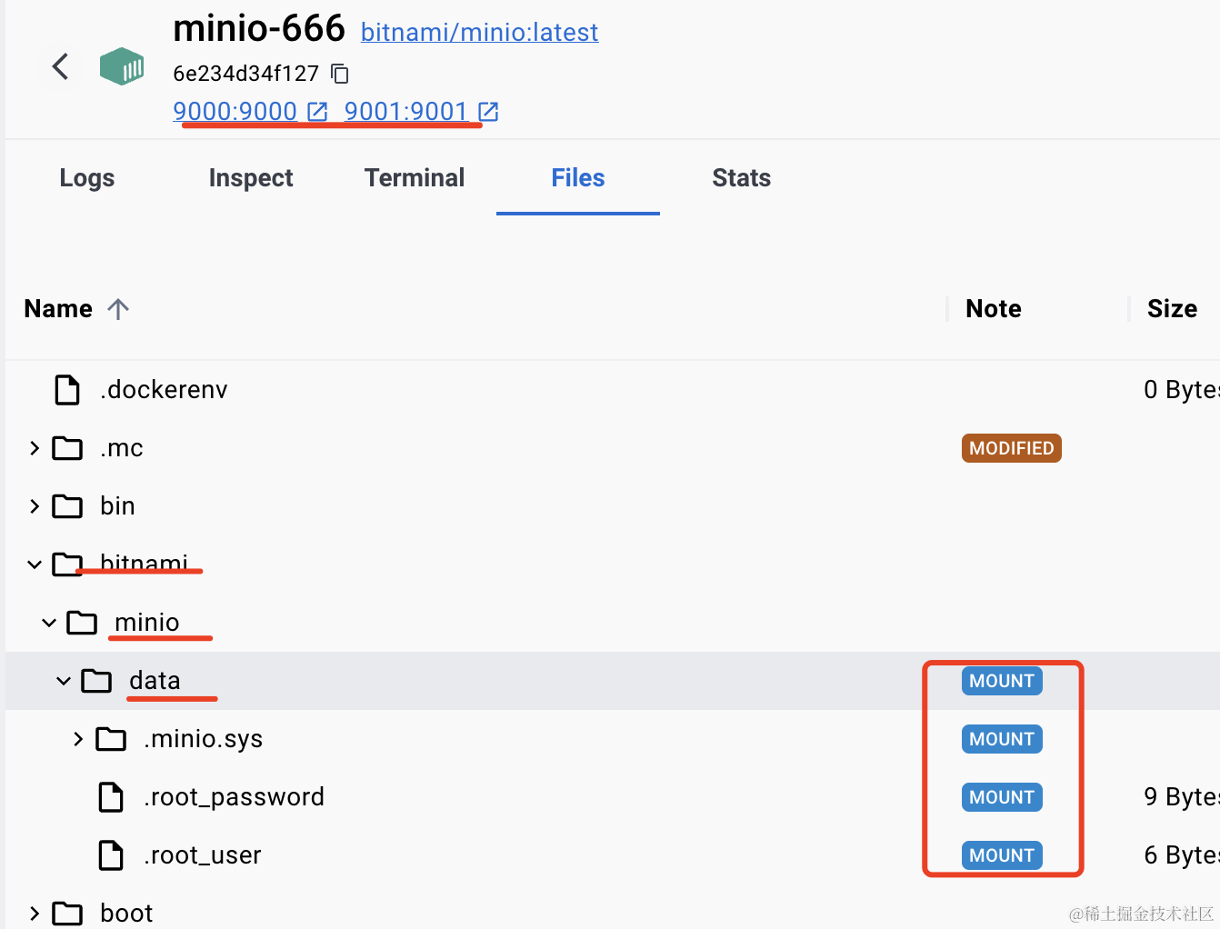Open the Terminal tab
This screenshot has height=929, width=1220.
coord(415,178)
